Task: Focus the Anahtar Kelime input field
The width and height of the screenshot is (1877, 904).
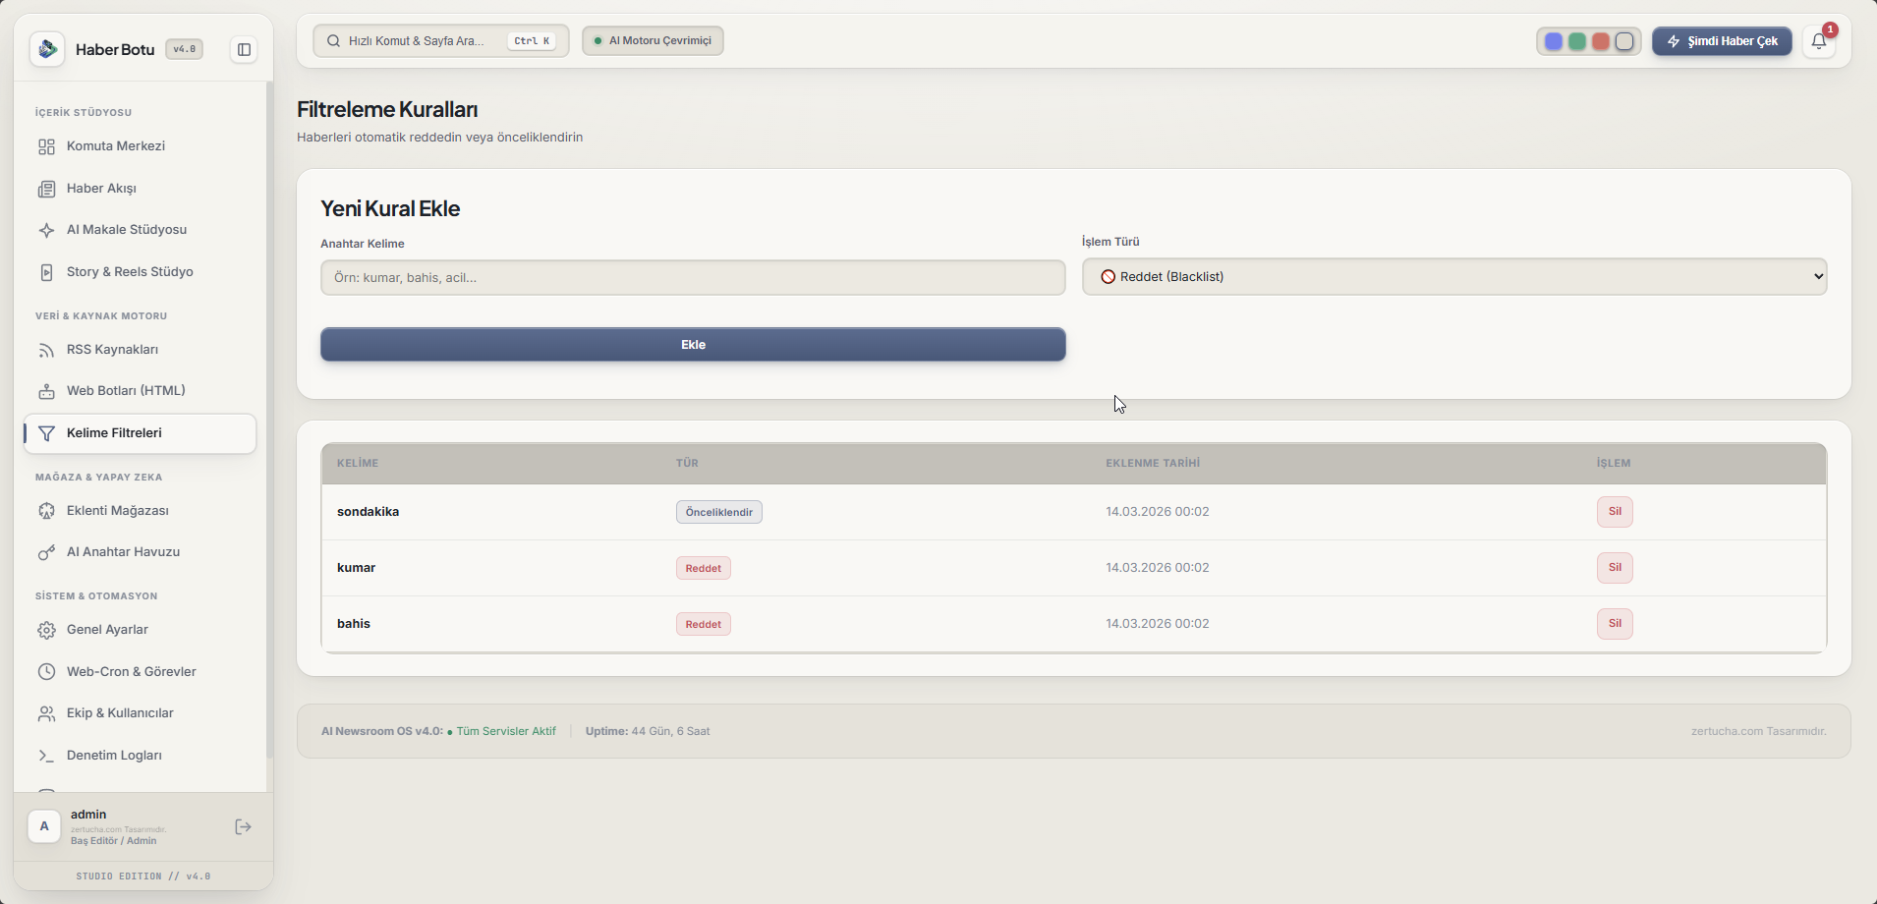Action: click(693, 278)
